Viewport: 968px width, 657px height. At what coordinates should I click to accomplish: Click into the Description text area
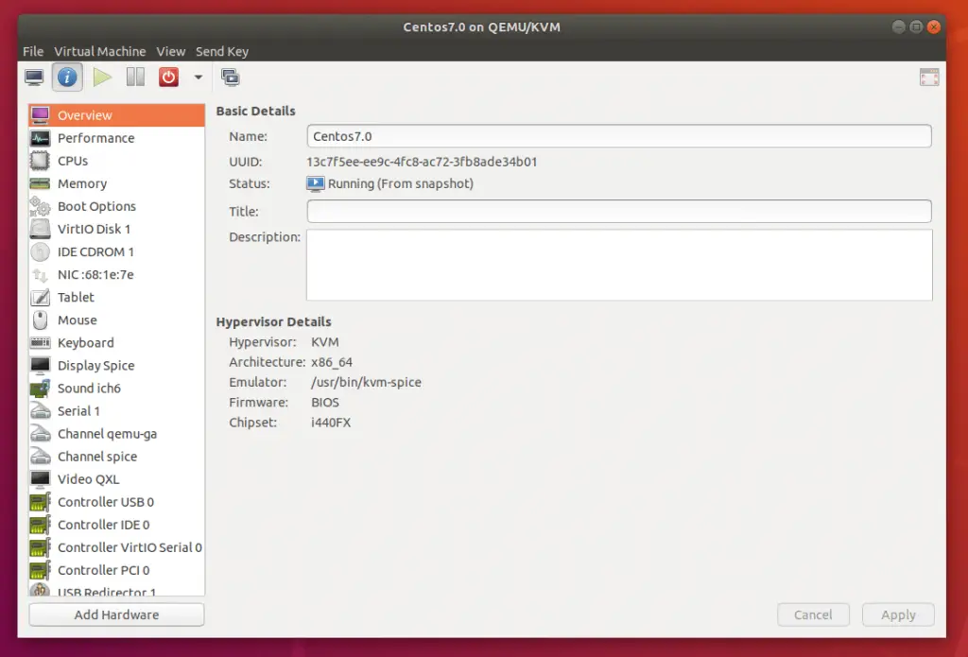[x=619, y=265]
